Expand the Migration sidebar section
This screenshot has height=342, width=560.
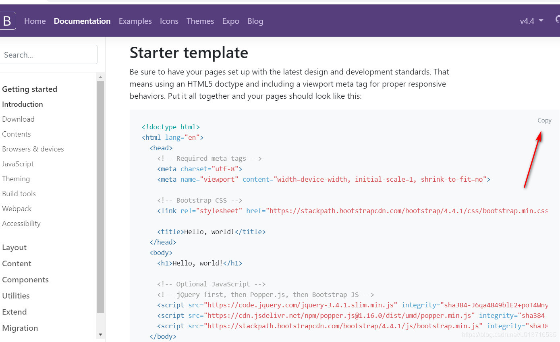click(x=20, y=328)
